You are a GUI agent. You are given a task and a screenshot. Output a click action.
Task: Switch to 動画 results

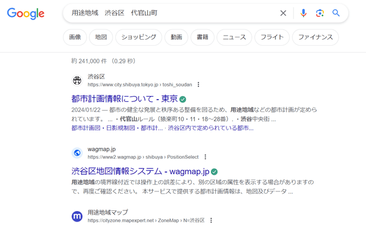pyautogui.click(x=176, y=37)
